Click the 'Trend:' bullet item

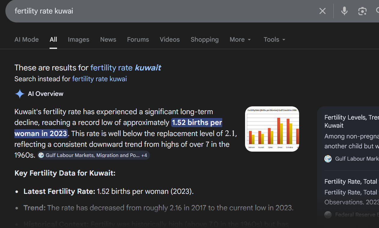coord(158,208)
